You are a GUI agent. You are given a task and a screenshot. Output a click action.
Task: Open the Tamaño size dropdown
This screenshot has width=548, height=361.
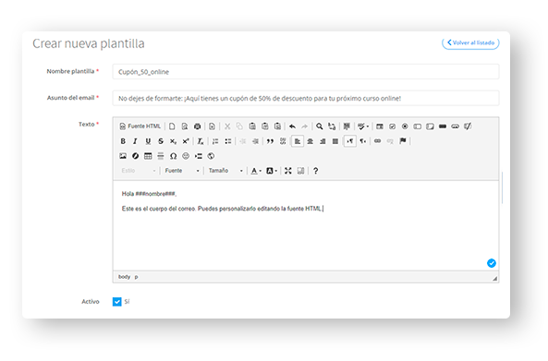point(225,171)
